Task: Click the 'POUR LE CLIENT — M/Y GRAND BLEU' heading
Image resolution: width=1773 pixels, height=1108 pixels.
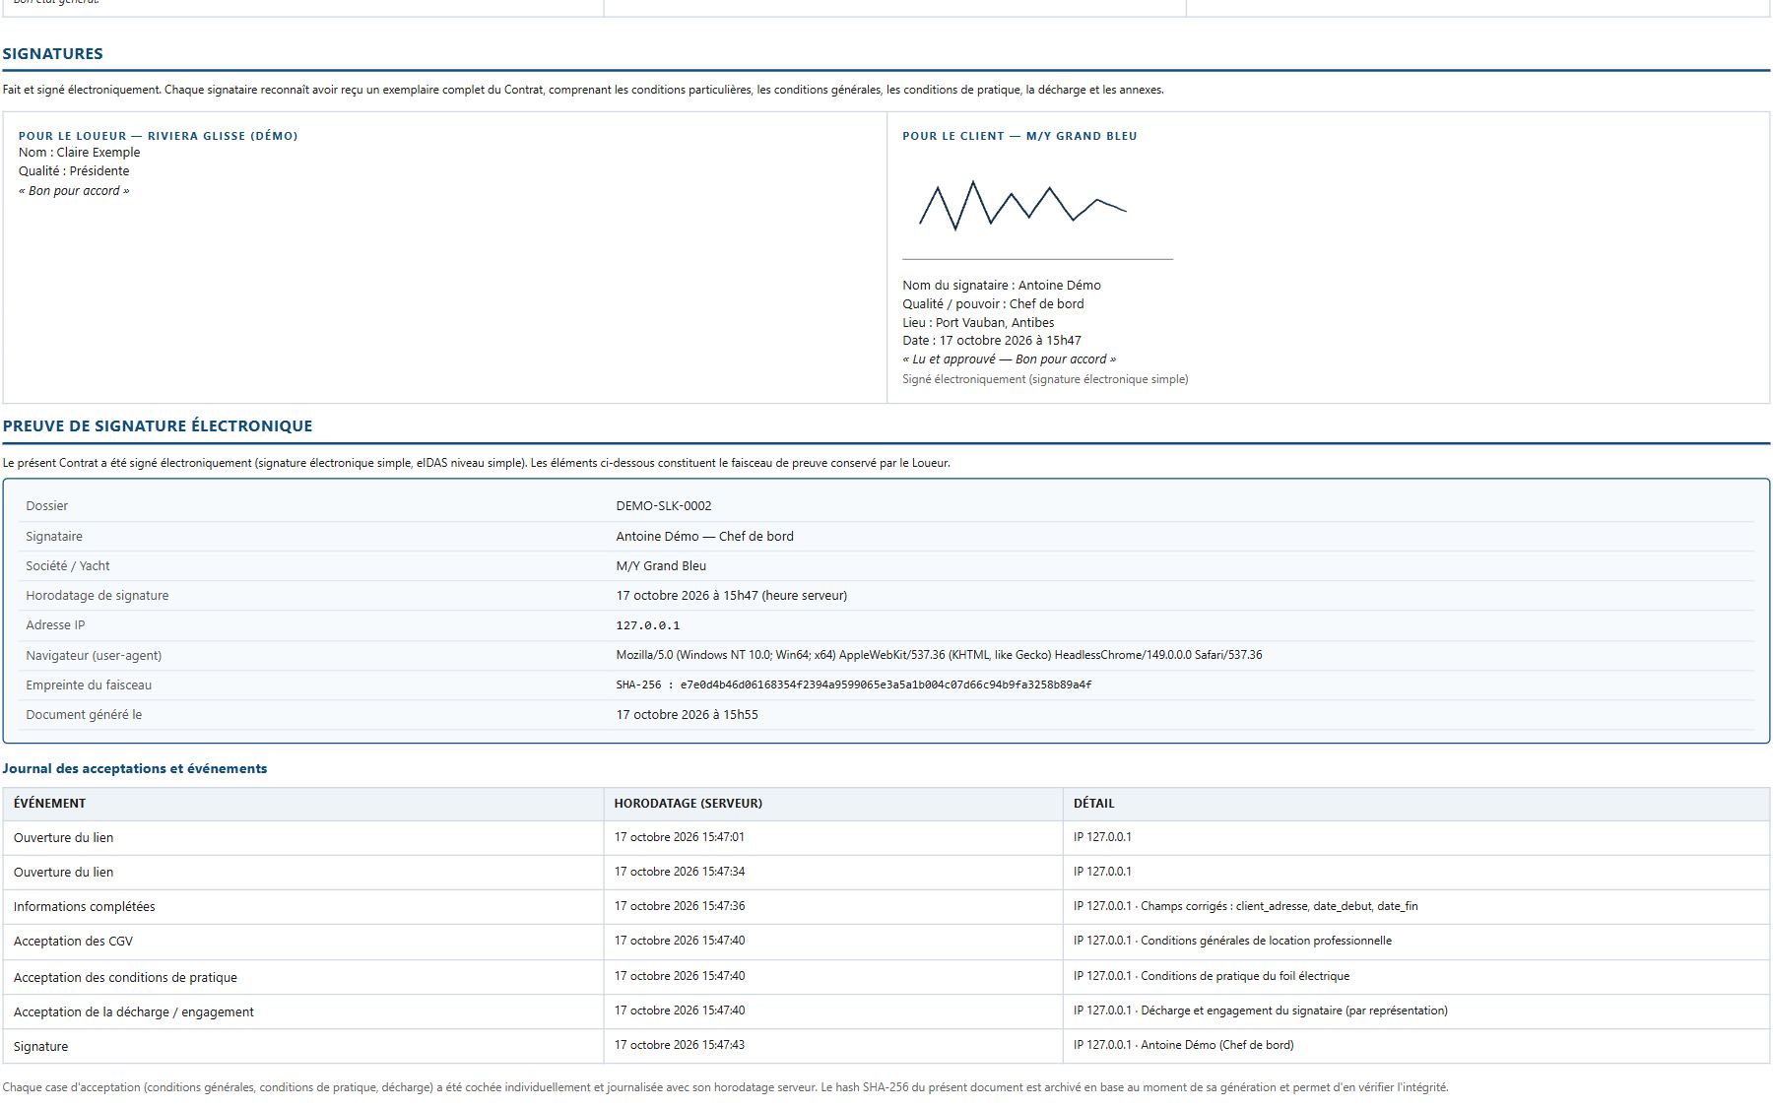Action: point(1019,136)
